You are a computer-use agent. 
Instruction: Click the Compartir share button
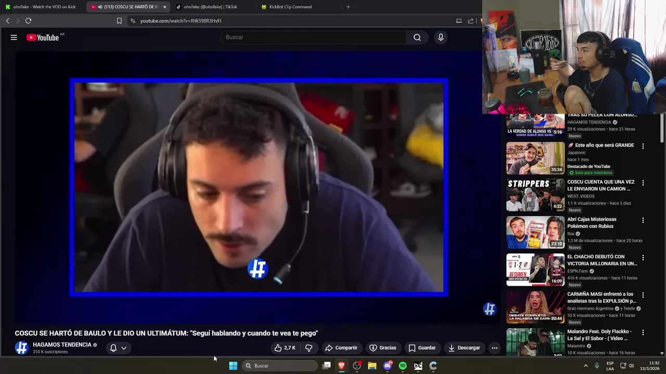pos(341,348)
